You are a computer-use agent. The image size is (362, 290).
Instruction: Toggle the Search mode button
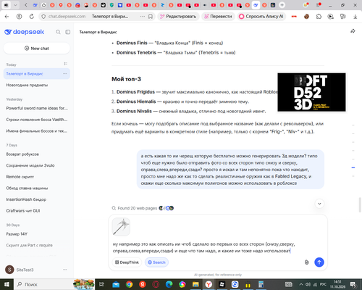click(156, 262)
